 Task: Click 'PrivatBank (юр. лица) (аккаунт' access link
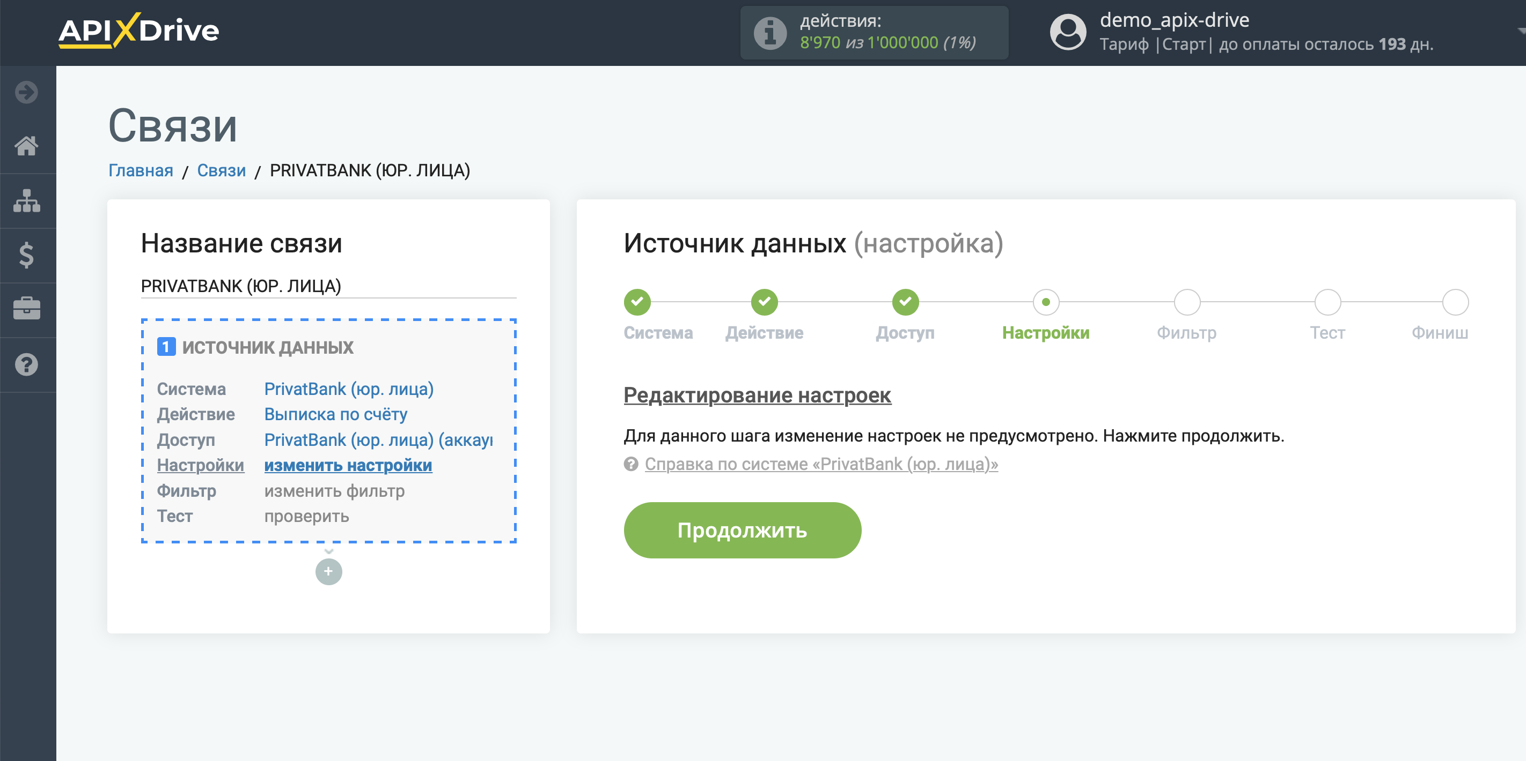point(378,441)
